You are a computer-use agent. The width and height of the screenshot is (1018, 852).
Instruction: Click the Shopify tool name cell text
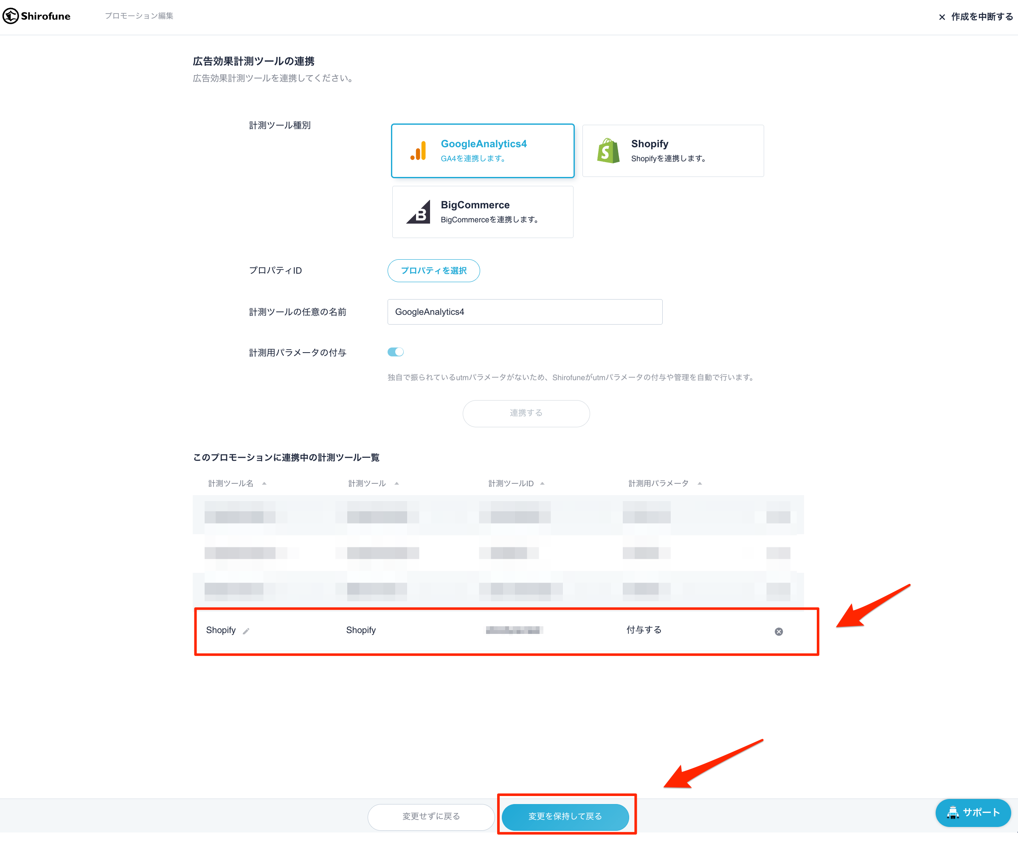pyautogui.click(x=221, y=630)
